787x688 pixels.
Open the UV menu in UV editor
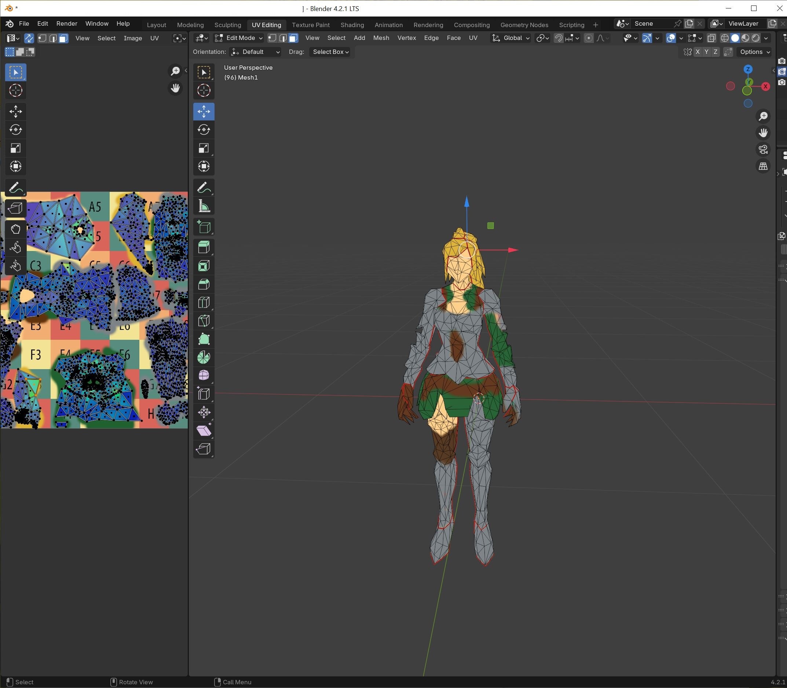[154, 39]
